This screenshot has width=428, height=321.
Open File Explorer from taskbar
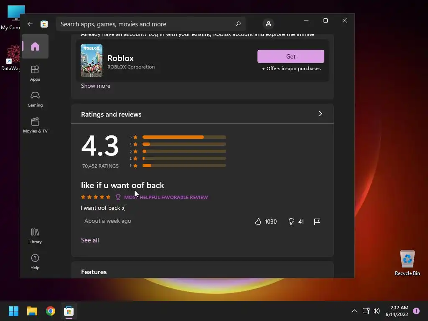pos(32,311)
